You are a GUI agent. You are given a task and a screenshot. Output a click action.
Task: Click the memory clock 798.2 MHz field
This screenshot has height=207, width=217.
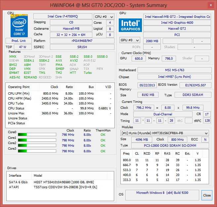point(144,107)
